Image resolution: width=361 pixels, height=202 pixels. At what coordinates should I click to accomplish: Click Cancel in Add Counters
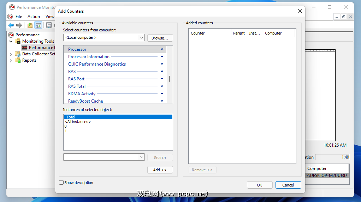click(288, 185)
